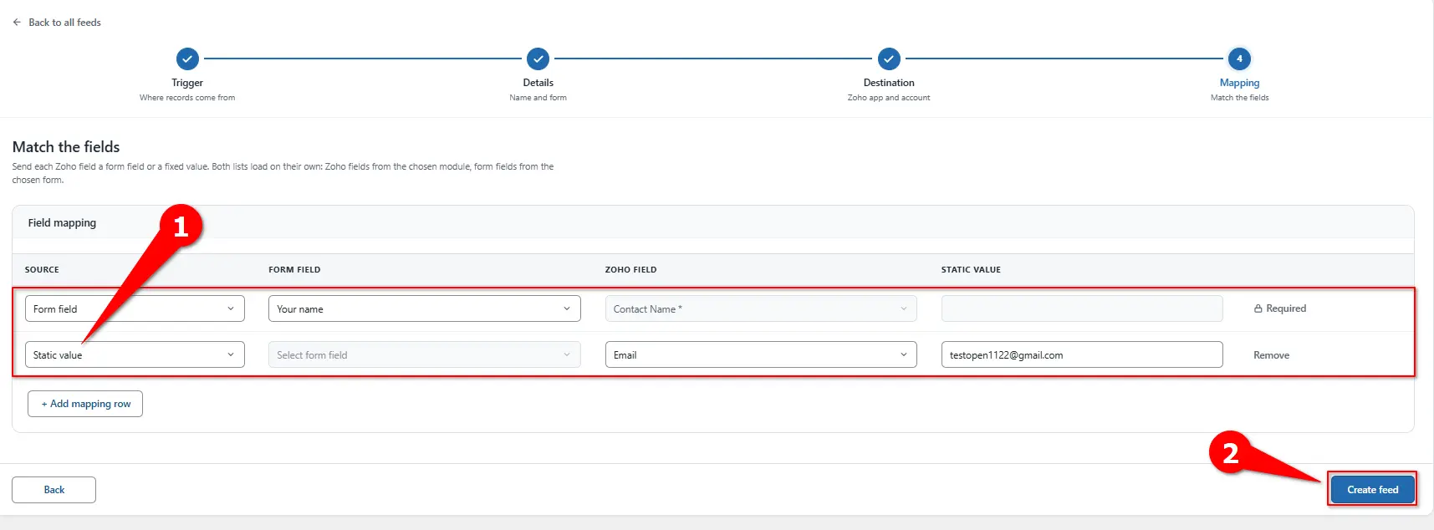Click the Field mapping section header
The height and width of the screenshot is (530, 1434).
tap(62, 223)
